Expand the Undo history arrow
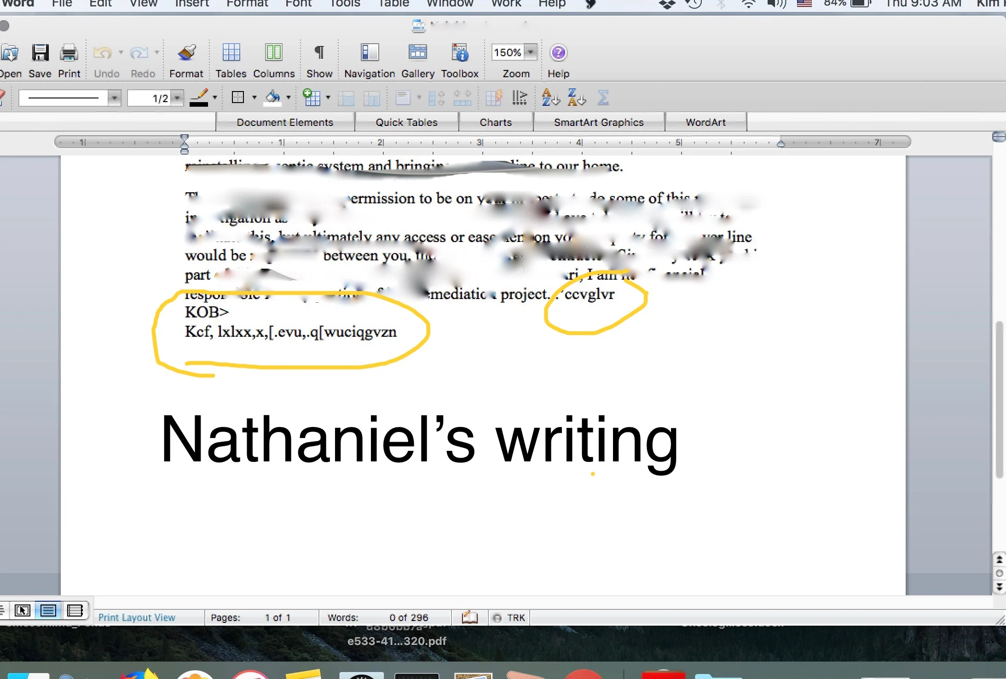The width and height of the screenshot is (1006, 679). tap(121, 52)
